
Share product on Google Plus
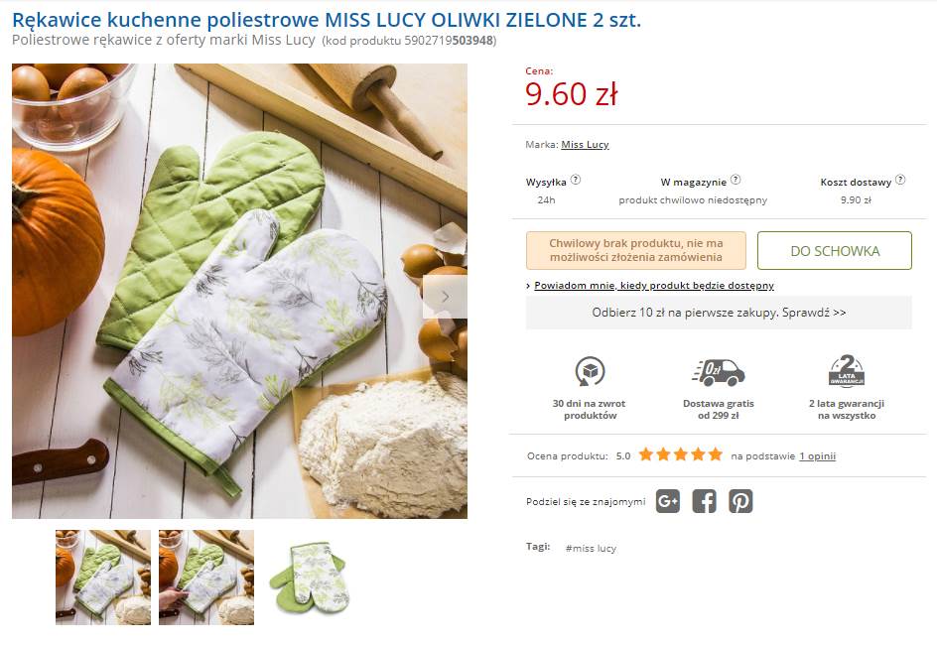click(668, 501)
